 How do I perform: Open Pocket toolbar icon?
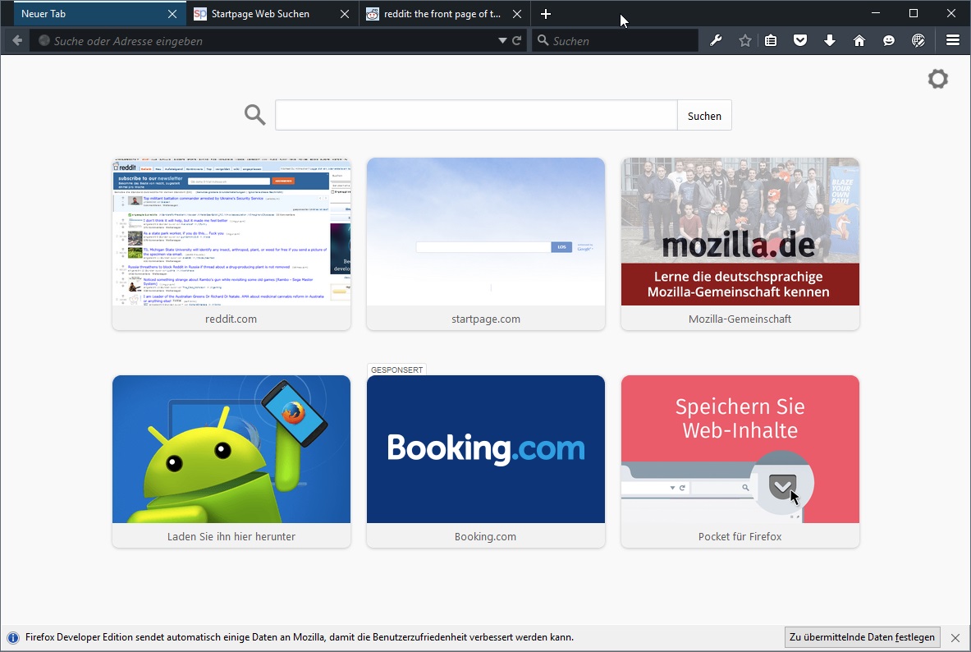[800, 41]
